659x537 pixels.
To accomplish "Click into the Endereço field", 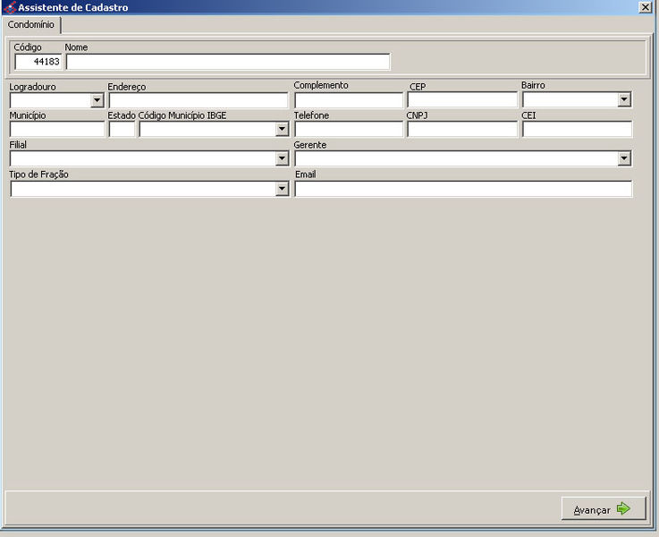I will (x=198, y=100).
